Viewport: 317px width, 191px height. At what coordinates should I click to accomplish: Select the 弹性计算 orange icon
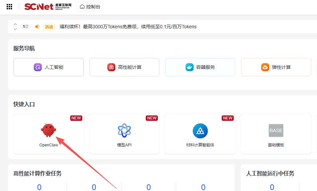[265, 67]
